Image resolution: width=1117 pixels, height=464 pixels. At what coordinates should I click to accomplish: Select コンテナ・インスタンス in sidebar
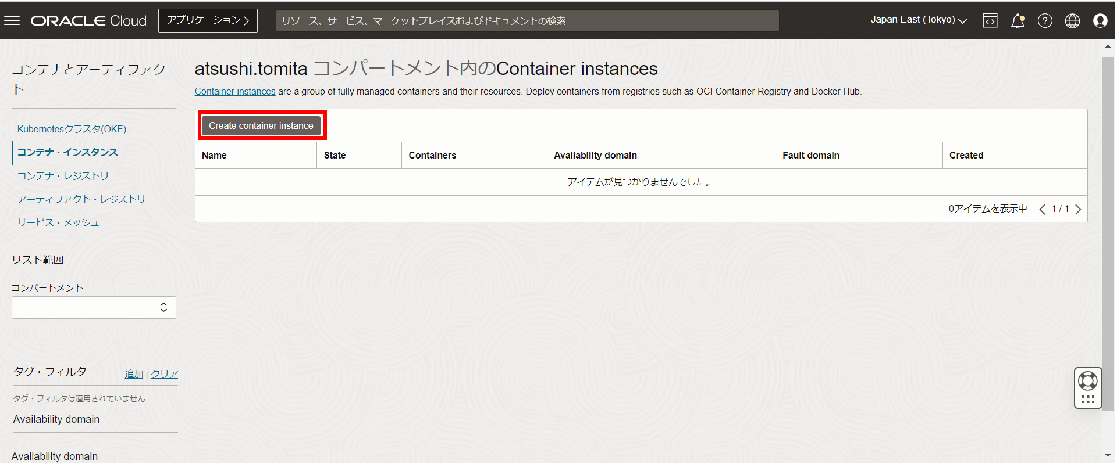coord(67,152)
